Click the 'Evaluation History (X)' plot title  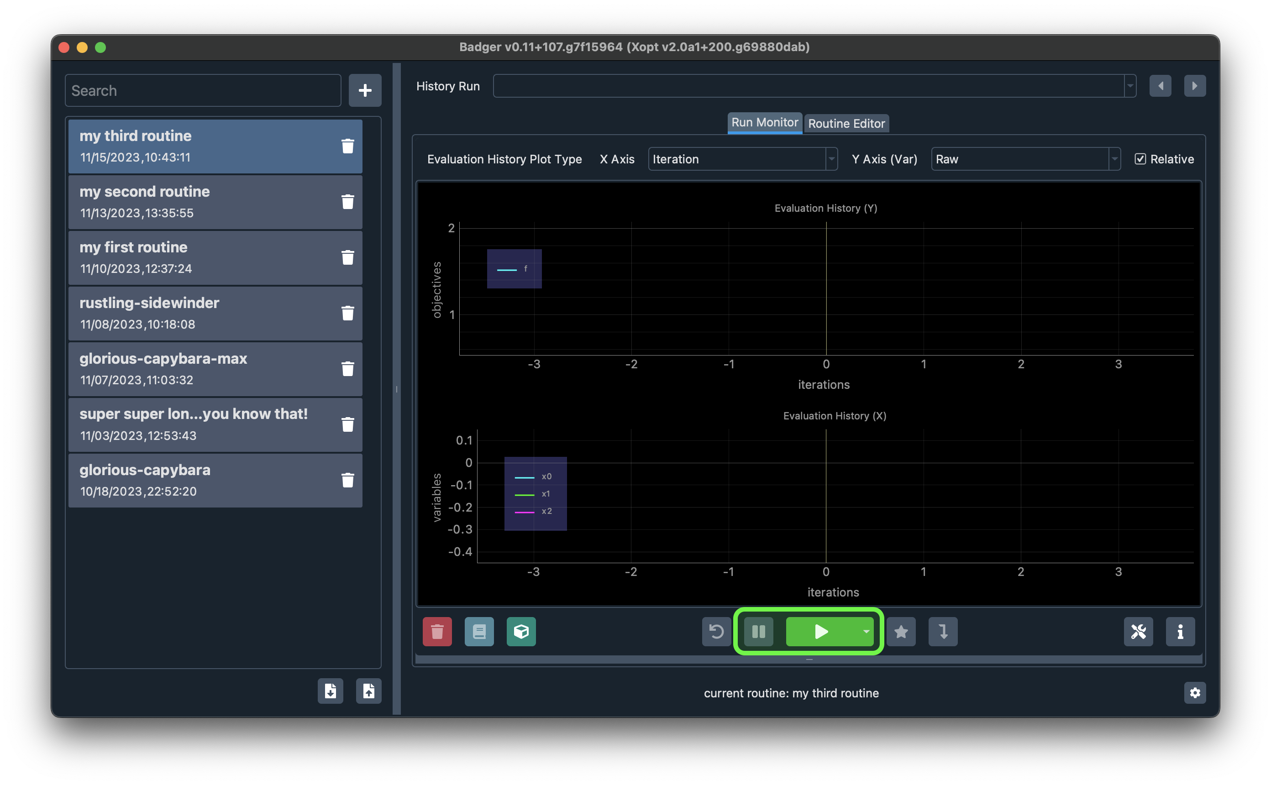coord(835,416)
